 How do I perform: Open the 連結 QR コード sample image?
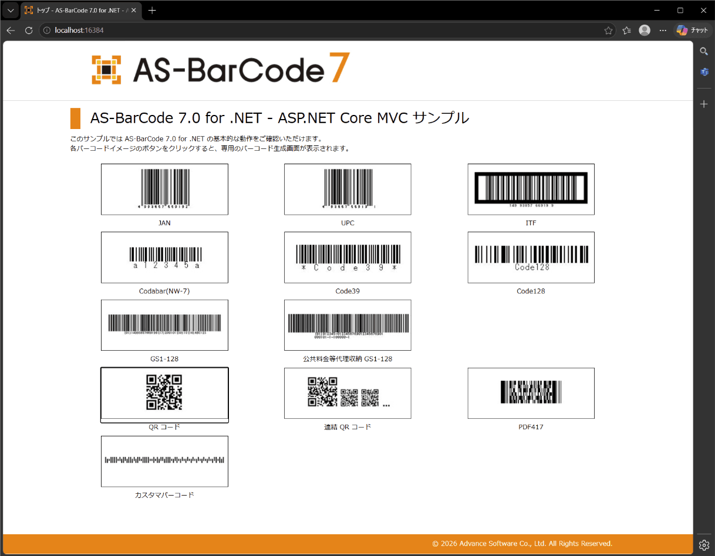click(x=348, y=394)
